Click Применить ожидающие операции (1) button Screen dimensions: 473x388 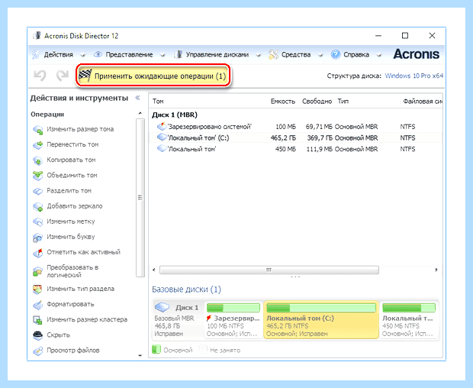[x=153, y=76]
